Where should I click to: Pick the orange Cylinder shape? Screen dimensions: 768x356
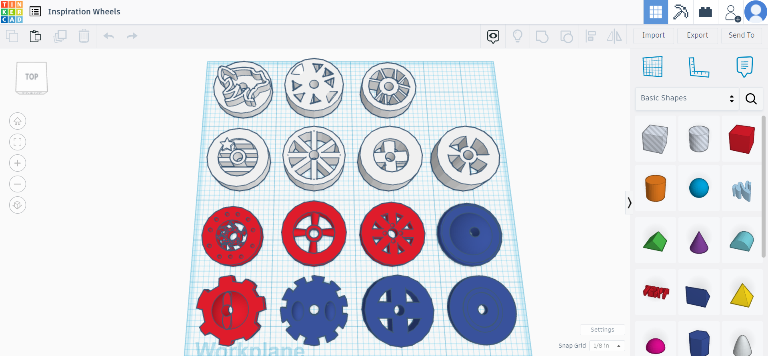point(655,188)
